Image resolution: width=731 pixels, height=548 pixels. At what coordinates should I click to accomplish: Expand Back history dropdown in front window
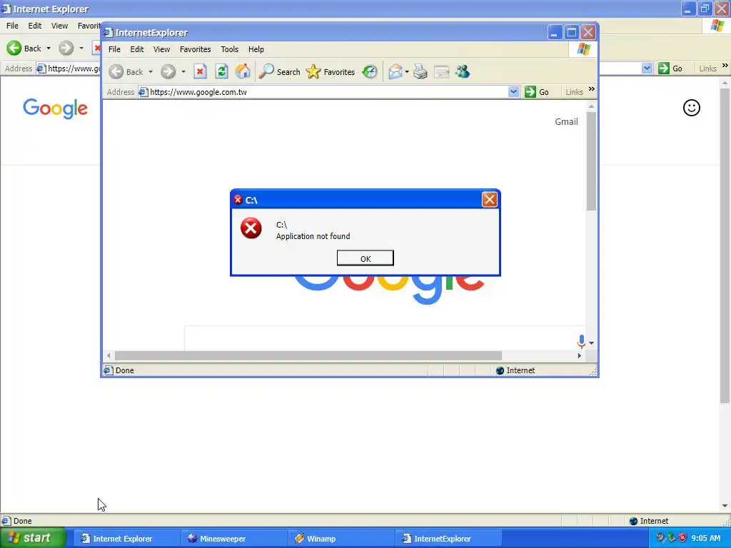pos(151,72)
